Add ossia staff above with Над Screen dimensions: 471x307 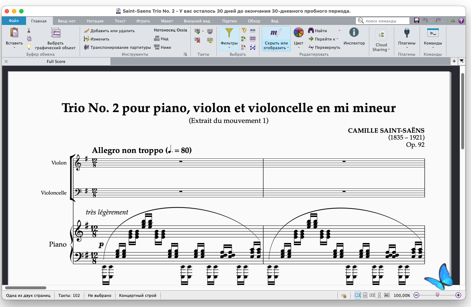click(161, 39)
